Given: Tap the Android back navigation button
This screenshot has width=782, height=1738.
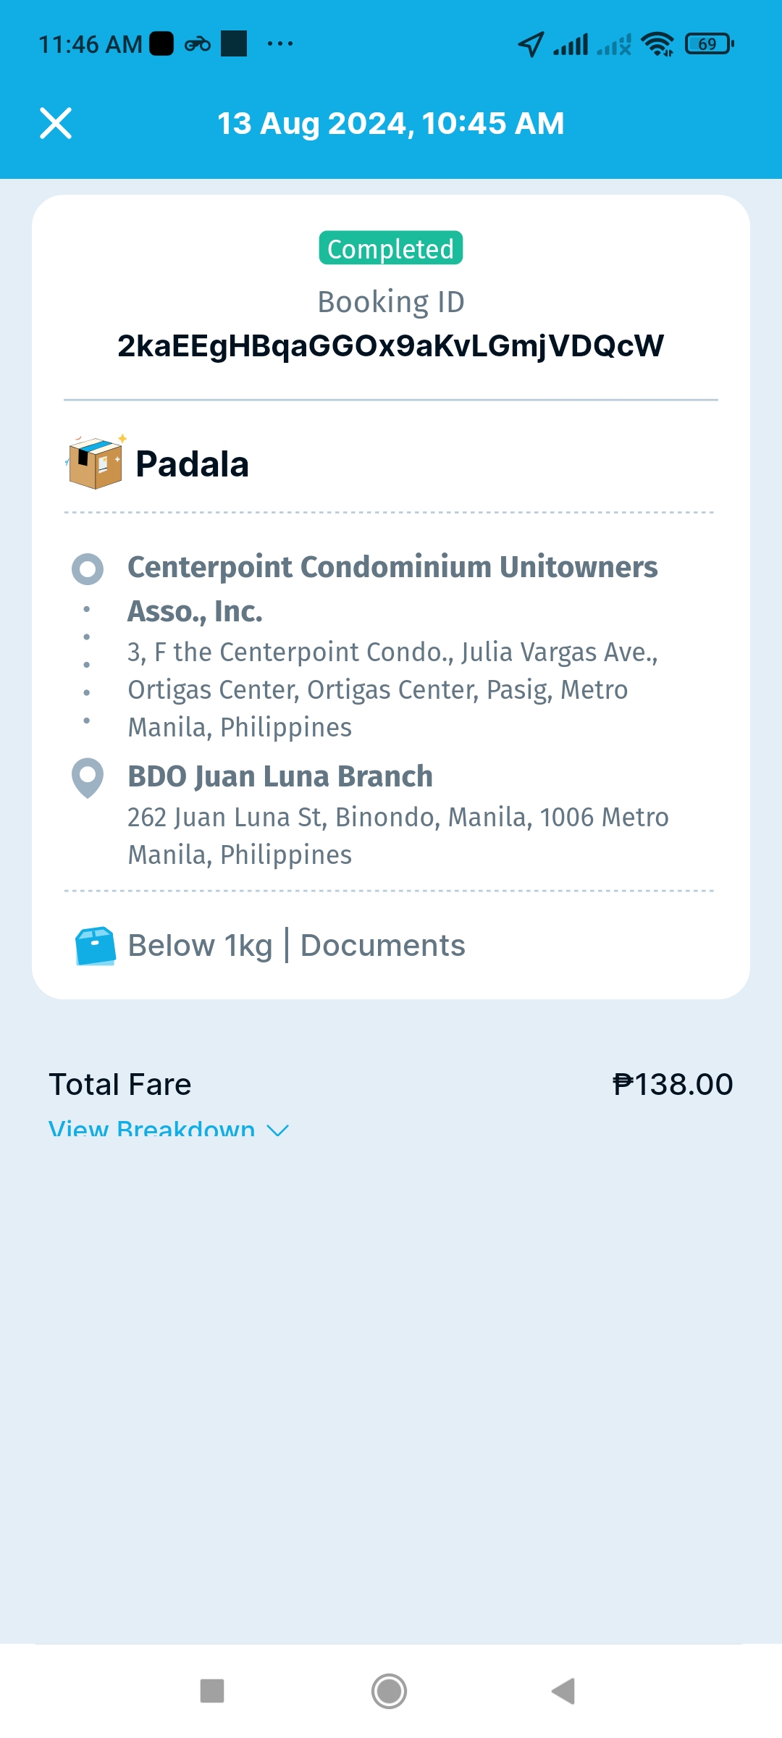Looking at the screenshot, I should pyautogui.click(x=563, y=1692).
